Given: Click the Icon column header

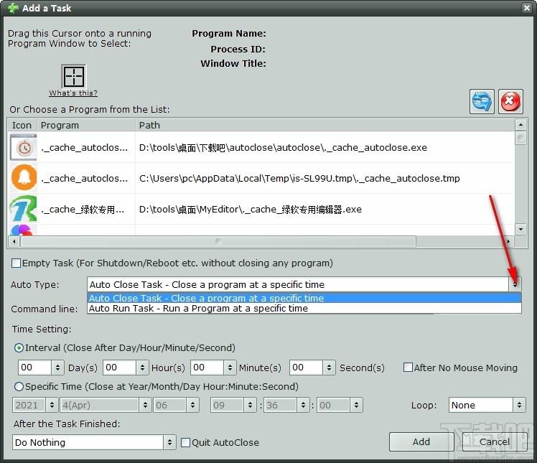Looking at the screenshot, I should point(22,126).
